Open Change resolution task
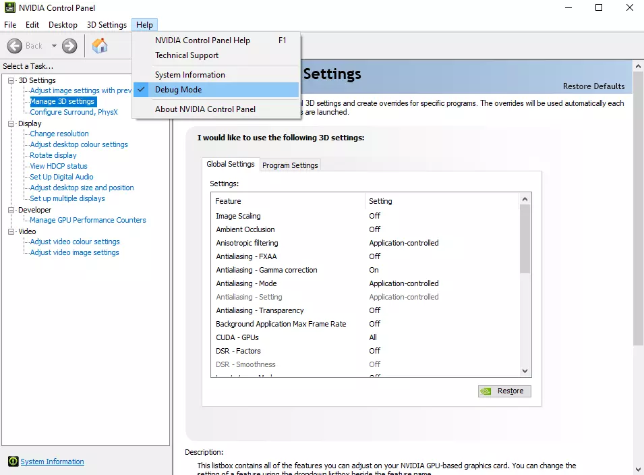The width and height of the screenshot is (644, 475). [x=59, y=134]
